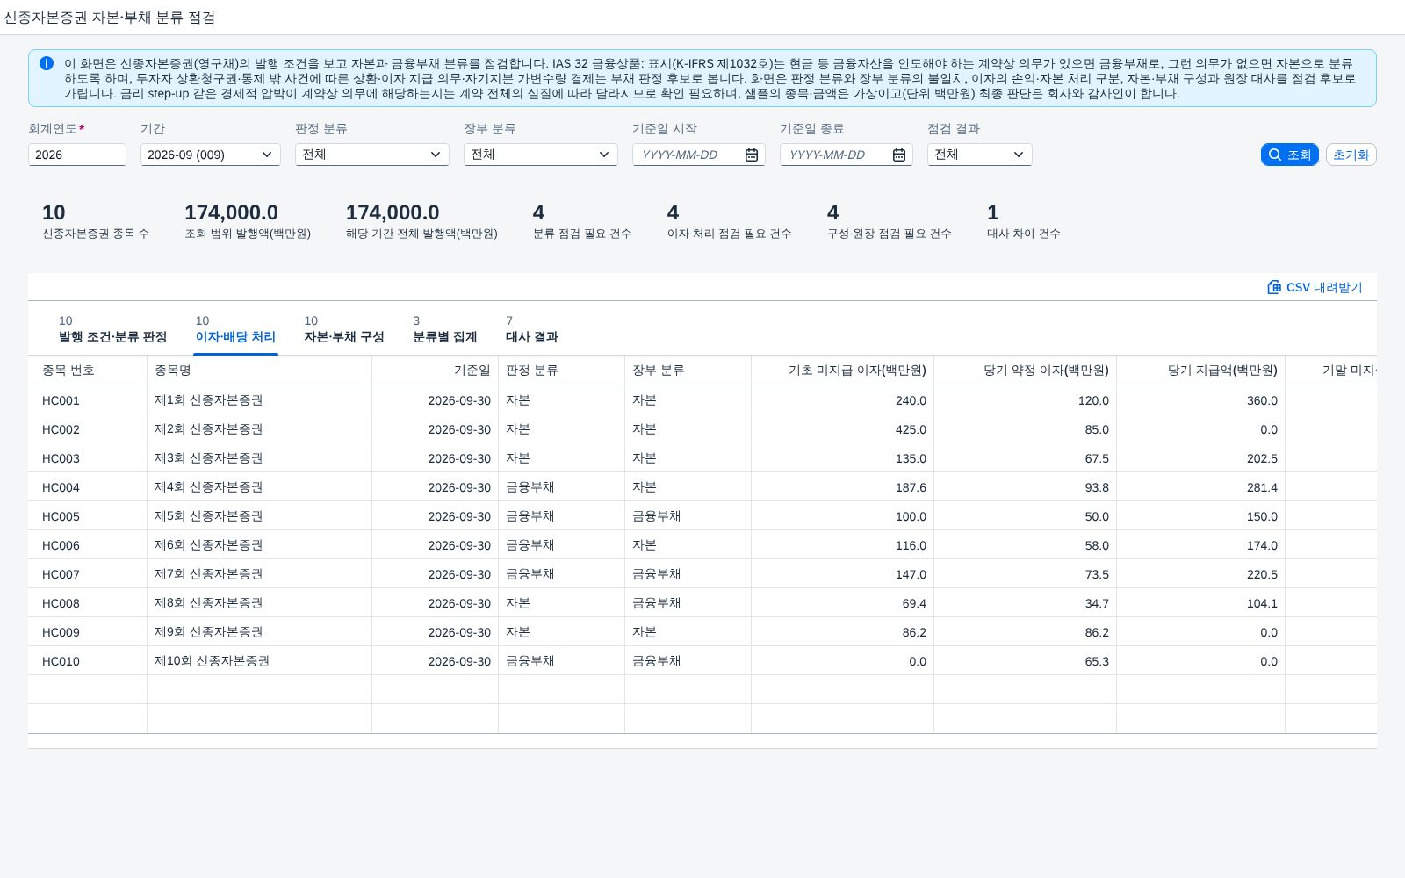Click the 장부 분류 column header in table
Image resolution: width=1405 pixels, height=878 pixels.
pos(688,371)
